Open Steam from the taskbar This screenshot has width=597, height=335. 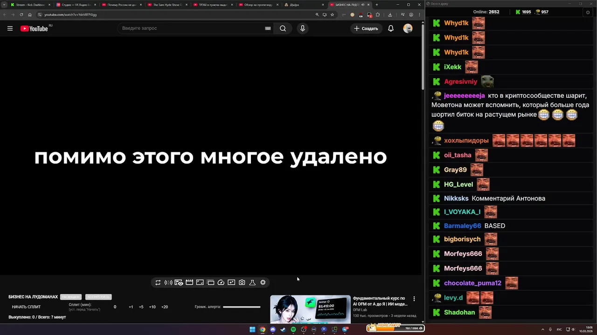[x=283, y=329]
